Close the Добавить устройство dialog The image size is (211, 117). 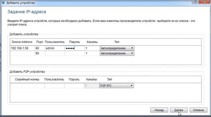205,2
